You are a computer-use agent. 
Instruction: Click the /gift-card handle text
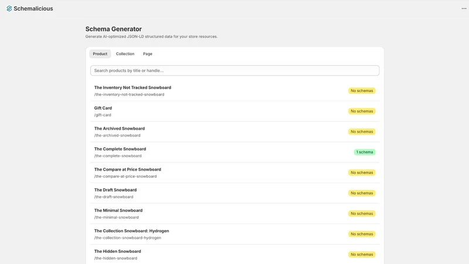[x=103, y=115]
